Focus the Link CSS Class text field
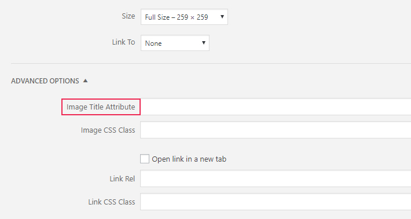Image resolution: width=411 pixels, height=219 pixels. point(276,202)
